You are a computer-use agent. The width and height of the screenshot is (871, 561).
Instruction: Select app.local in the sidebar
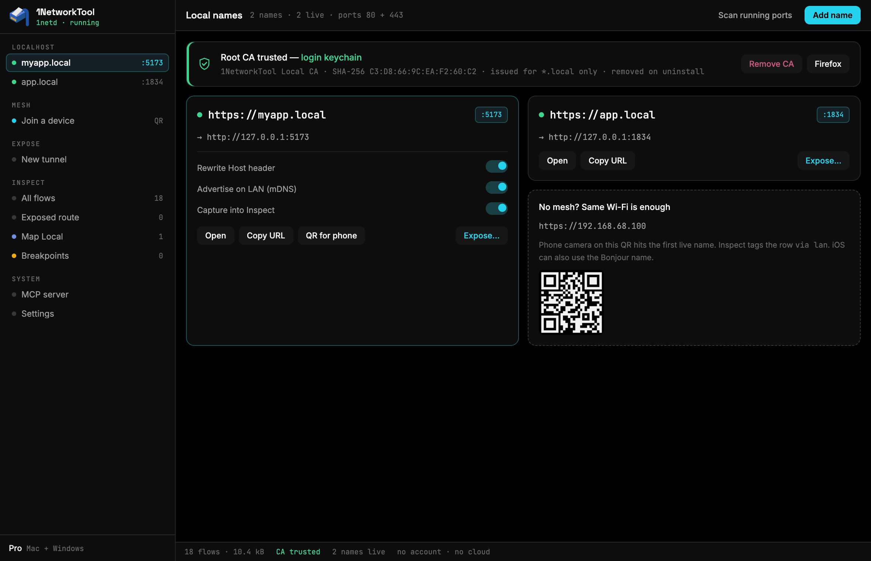tap(87, 82)
